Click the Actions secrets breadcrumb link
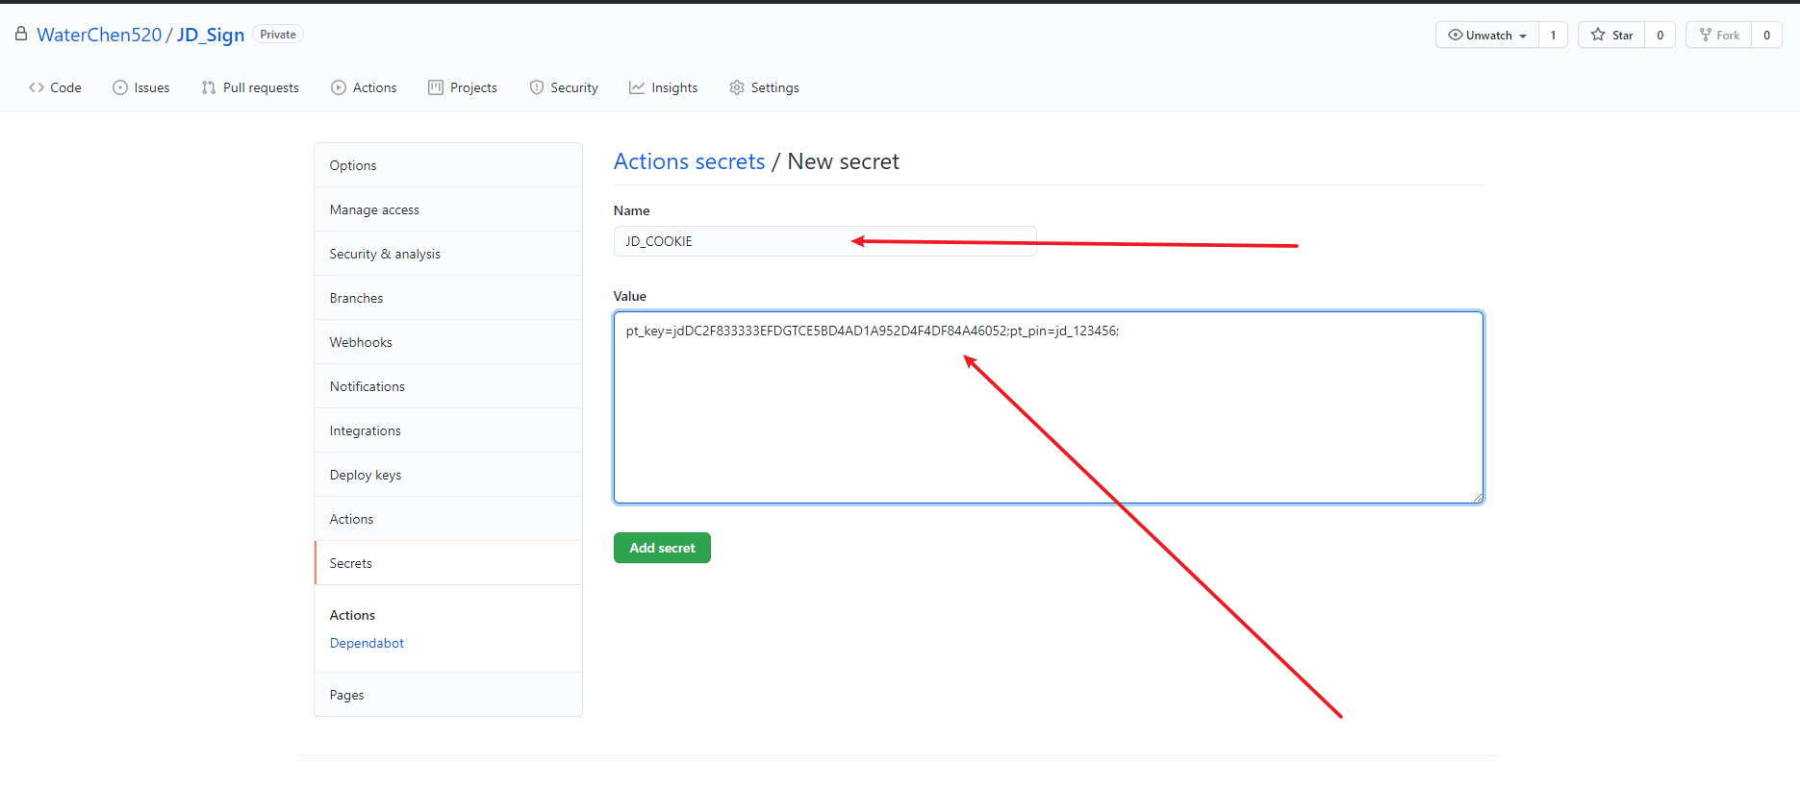Screen dimensions: 1800x786 [689, 161]
